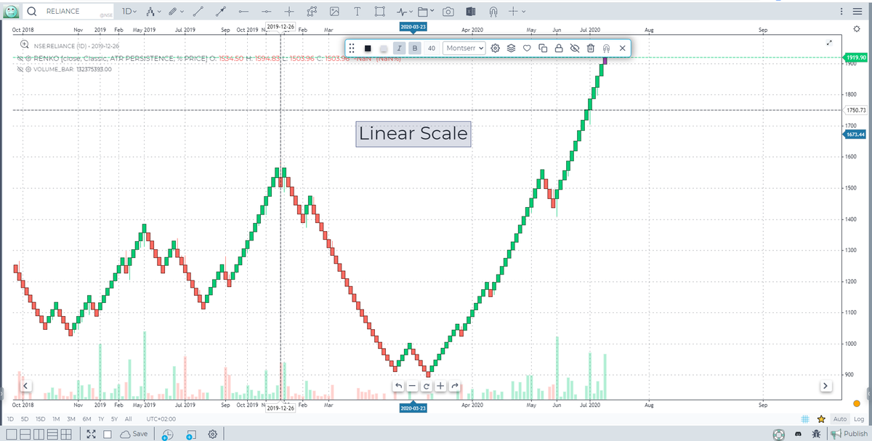Select the trend line tool

pos(198,12)
